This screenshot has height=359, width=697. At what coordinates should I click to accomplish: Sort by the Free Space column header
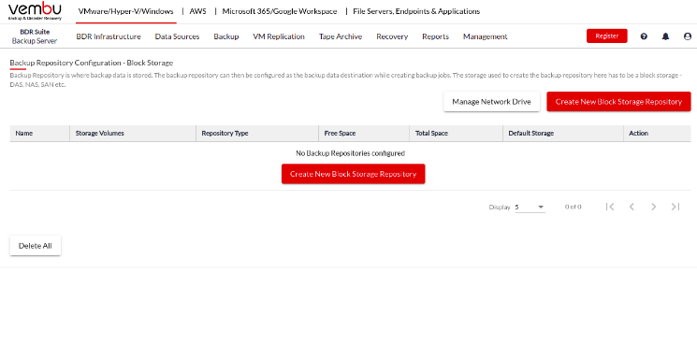pos(340,134)
